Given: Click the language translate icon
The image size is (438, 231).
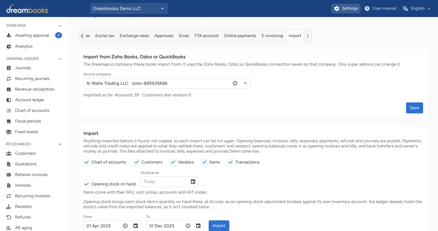Looking at the screenshot, I should (x=405, y=9).
